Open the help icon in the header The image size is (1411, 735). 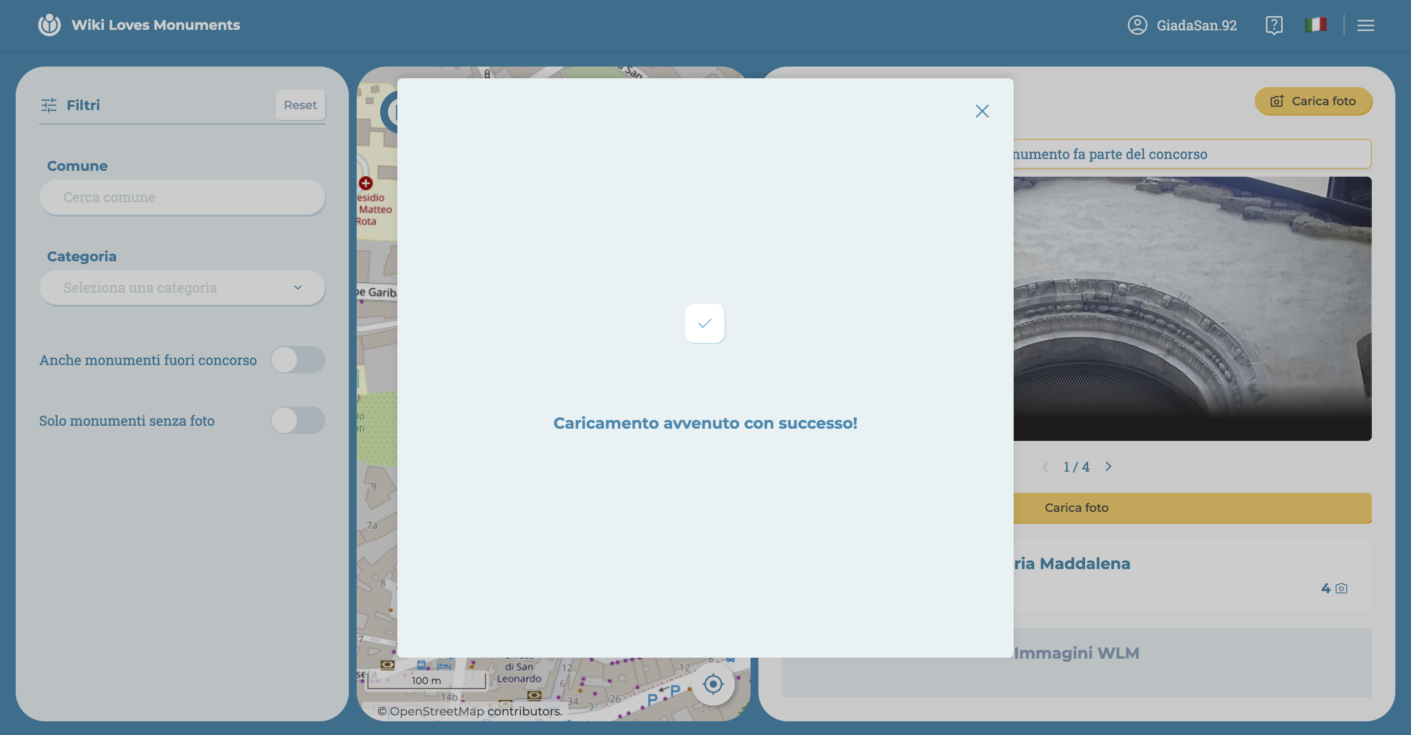1274,24
